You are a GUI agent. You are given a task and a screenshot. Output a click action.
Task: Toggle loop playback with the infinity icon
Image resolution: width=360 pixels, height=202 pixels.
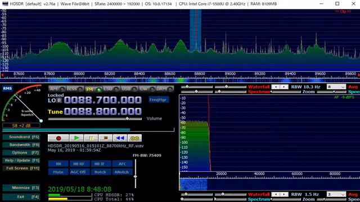[x=134, y=138]
